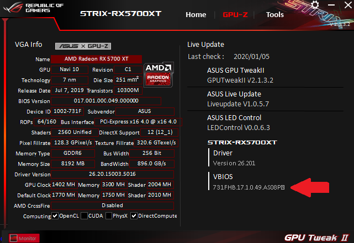Click the STRIX-RX5700XT title in header
Viewport: 354px width, 243px height.
pyautogui.click(x=120, y=14)
